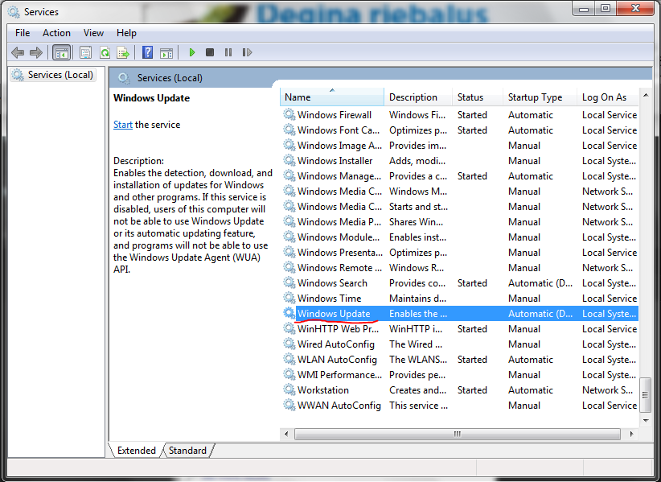Click the Start the service link
Image resolution: width=661 pixels, height=482 pixels.
coord(123,125)
